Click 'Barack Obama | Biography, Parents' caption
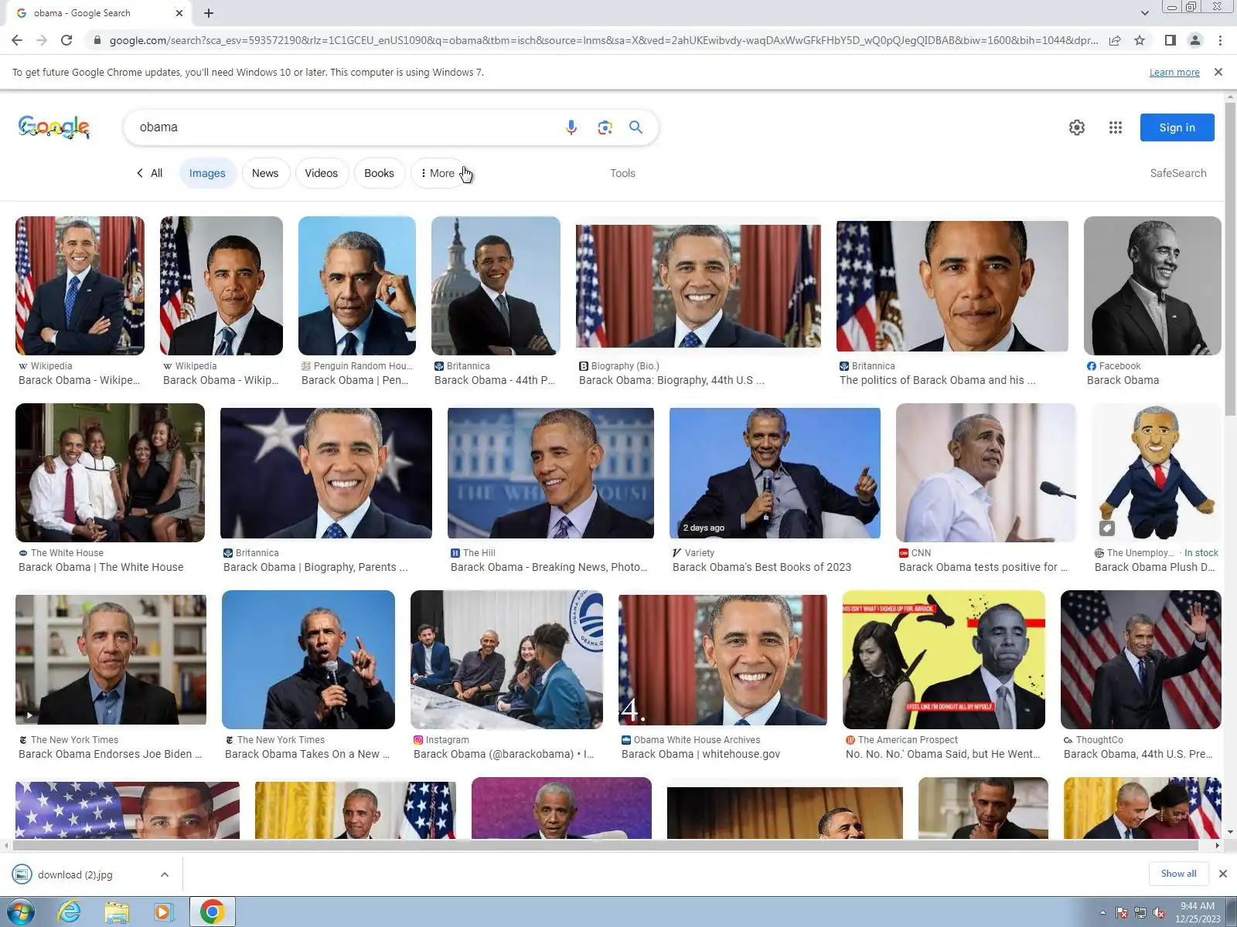Image resolution: width=1237 pixels, height=927 pixels. [315, 567]
